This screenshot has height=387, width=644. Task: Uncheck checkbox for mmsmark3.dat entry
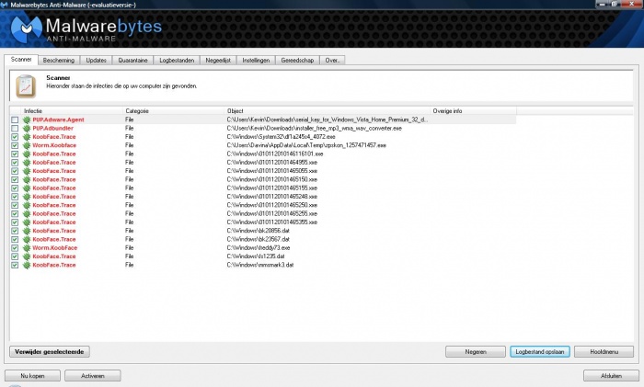(15, 265)
